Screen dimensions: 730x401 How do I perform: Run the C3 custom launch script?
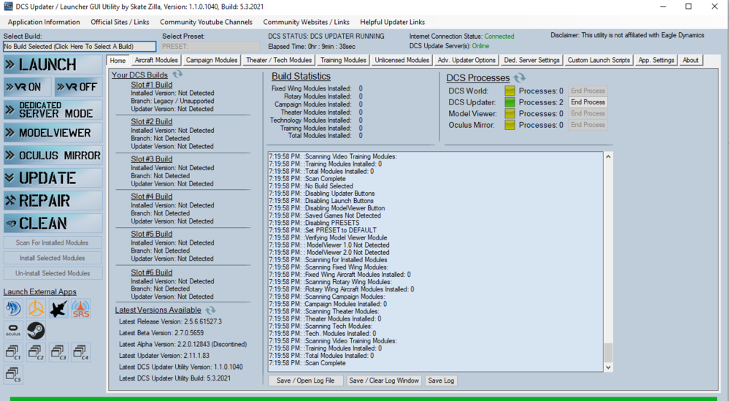click(x=58, y=353)
